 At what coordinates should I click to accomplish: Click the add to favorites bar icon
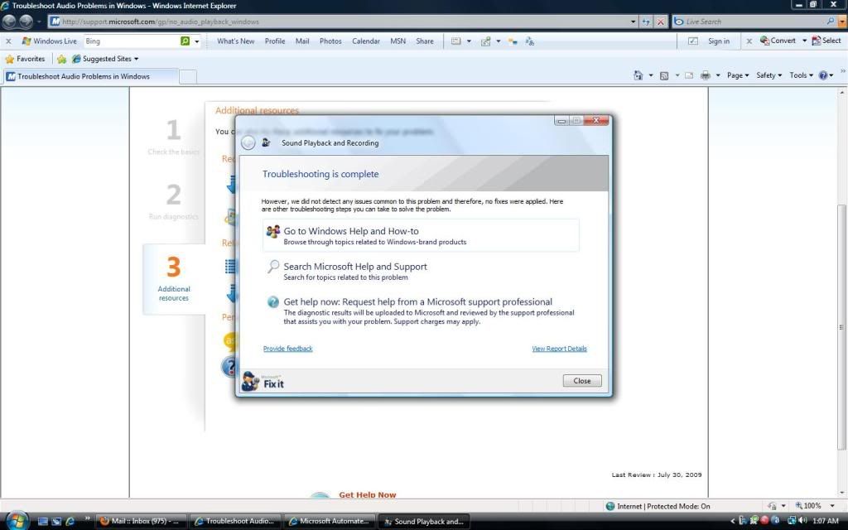click(61, 59)
